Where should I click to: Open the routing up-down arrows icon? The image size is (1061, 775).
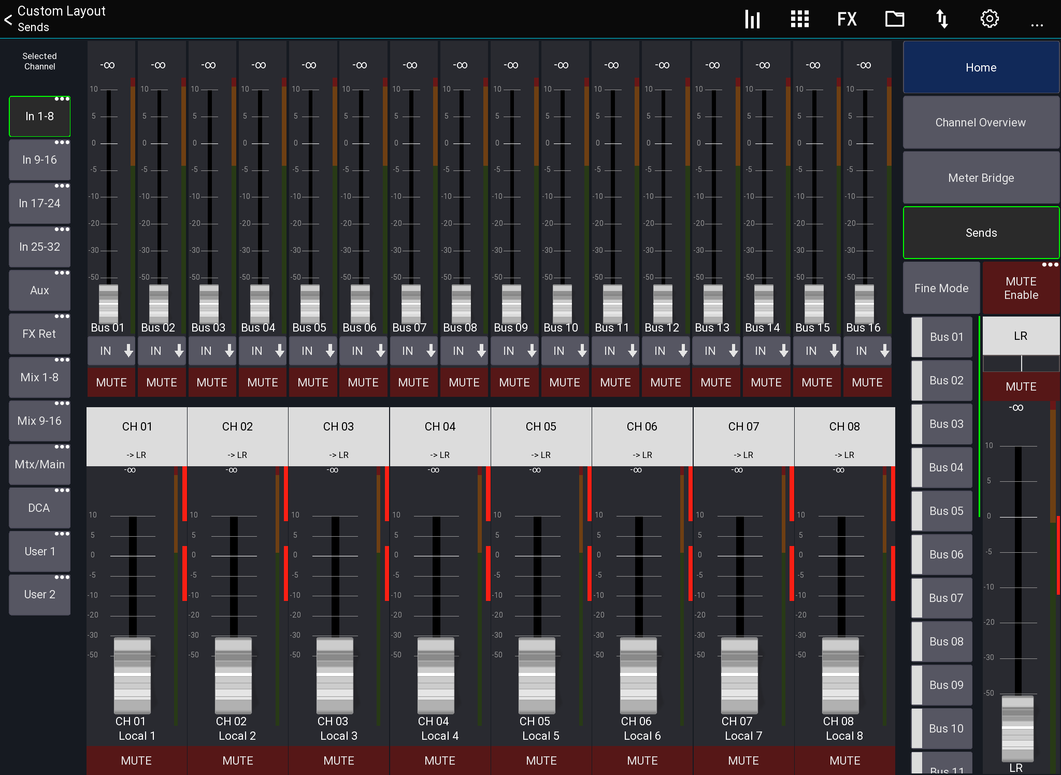click(942, 19)
